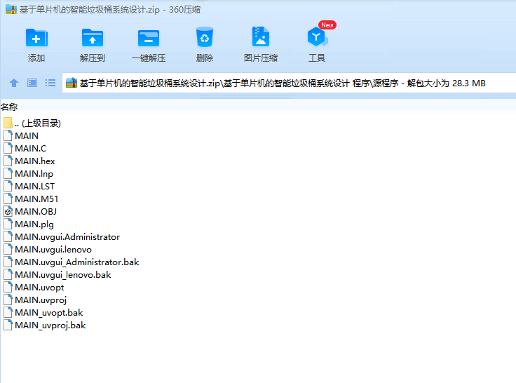Select the file MAIN.uvgui.Administrator
Image resolution: width=516 pixels, height=383 pixels.
(62, 237)
